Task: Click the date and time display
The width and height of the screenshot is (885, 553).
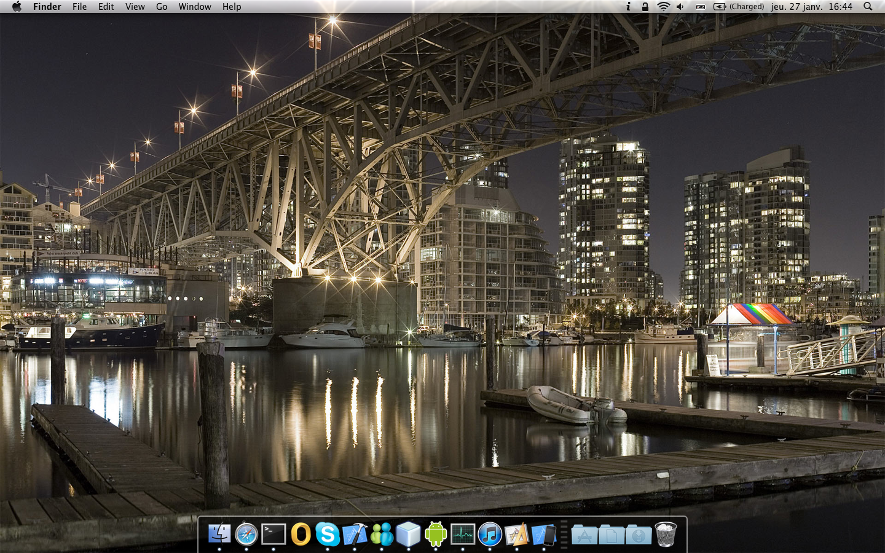Action: (811, 7)
